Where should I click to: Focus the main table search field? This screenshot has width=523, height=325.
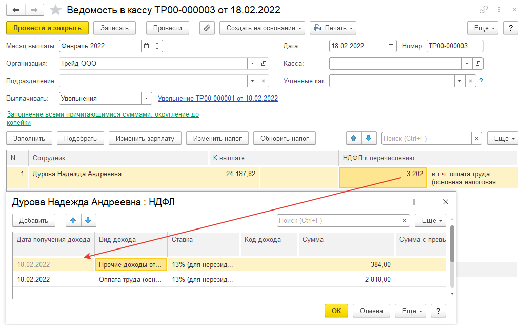pos(426,138)
